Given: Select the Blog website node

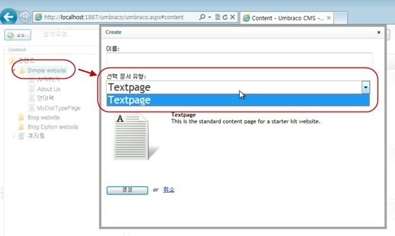Looking at the screenshot, I should click(x=44, y=117).
